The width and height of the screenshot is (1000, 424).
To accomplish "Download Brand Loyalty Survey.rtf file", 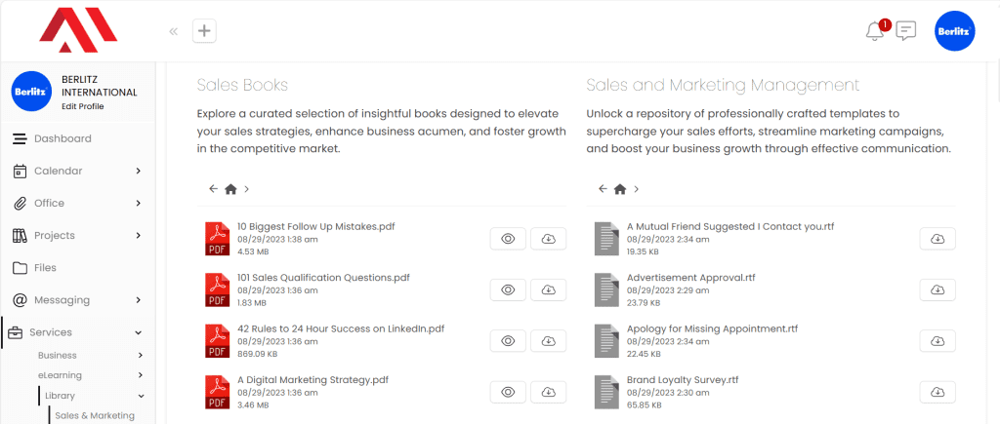I will click(x=937, y=391).
